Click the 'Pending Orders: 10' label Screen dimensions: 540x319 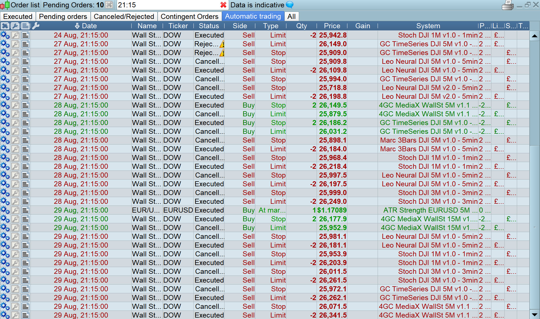point(73,5)
